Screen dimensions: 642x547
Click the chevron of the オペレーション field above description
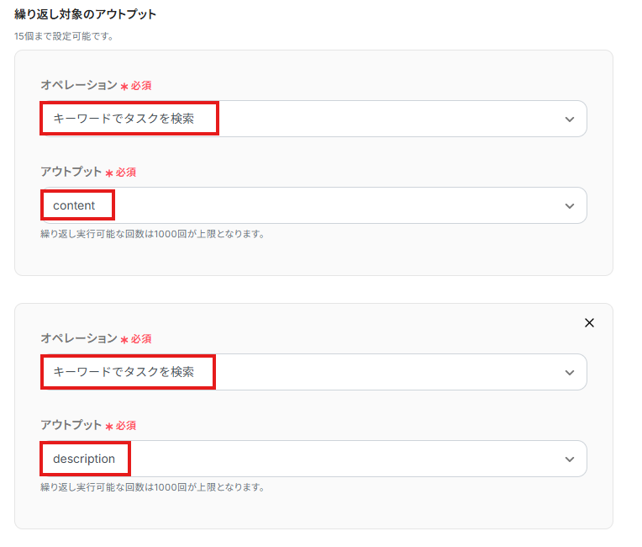click(570, 372)
